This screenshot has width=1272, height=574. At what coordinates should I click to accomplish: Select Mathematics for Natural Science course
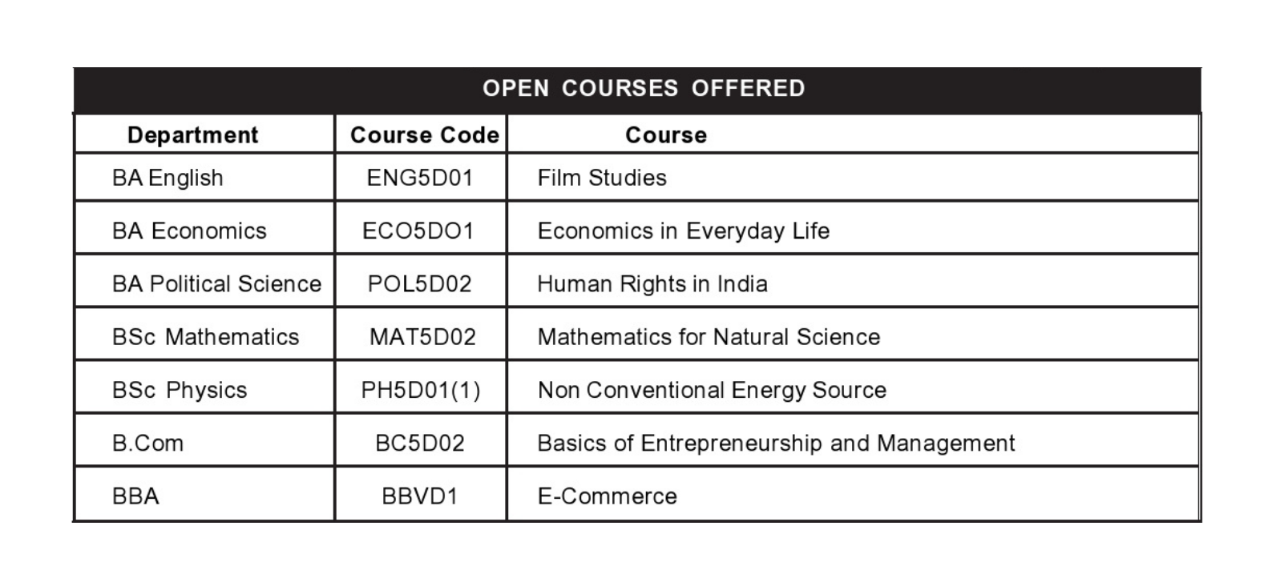pos(709,337)
